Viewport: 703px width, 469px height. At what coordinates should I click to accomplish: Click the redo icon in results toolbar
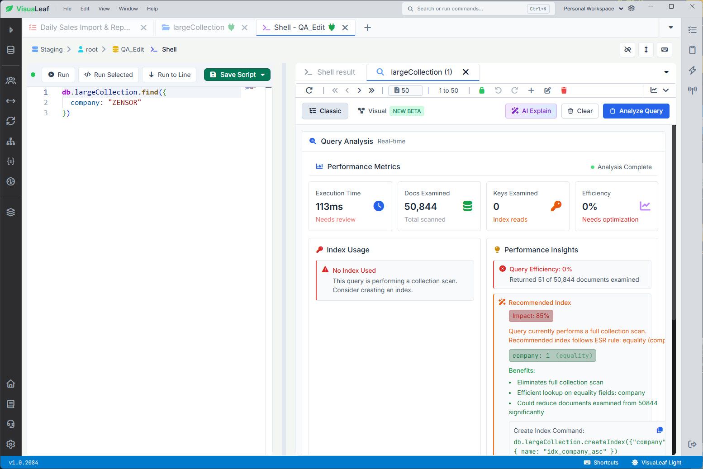coord(514,90)
